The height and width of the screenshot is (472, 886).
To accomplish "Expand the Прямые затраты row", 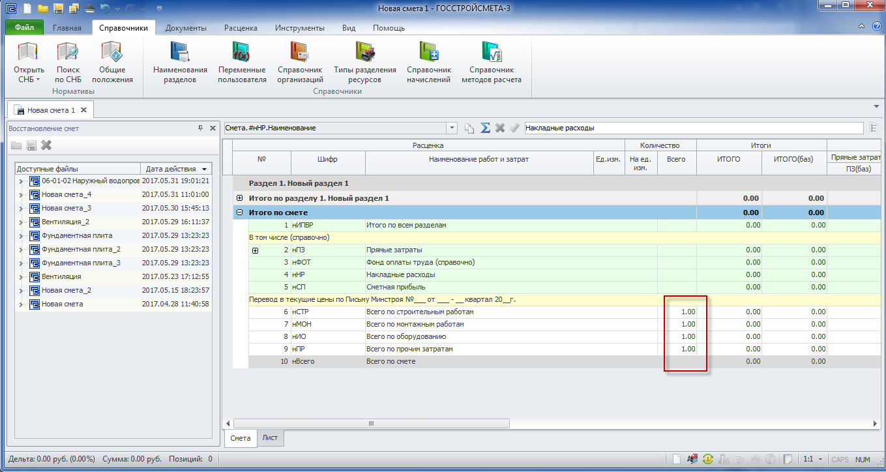I will point(255,250).
